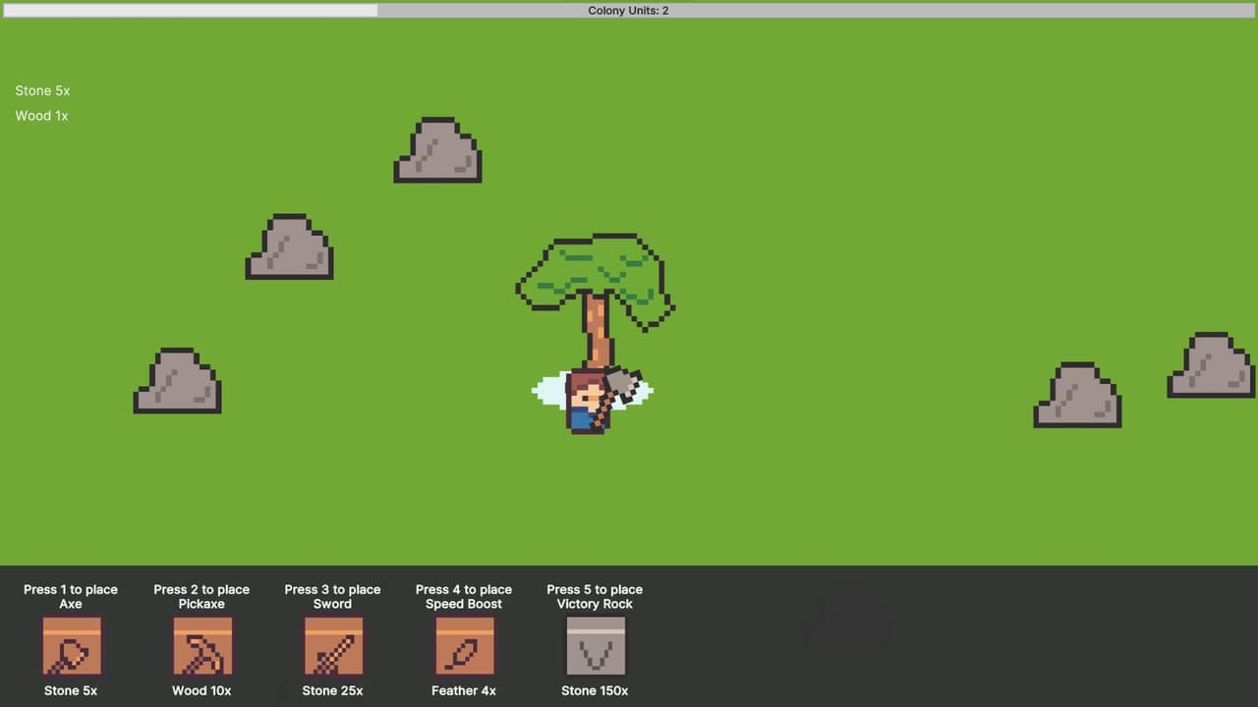Click the 'Wood 10x' Pickaxe cost label
1258x707 pixels.
(x=201, y=690)
